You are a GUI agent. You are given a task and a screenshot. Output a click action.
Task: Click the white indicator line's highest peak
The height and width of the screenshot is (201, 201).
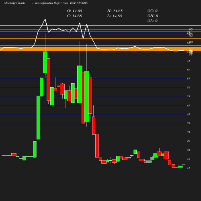pyautogui.click(x=45, y=19)
